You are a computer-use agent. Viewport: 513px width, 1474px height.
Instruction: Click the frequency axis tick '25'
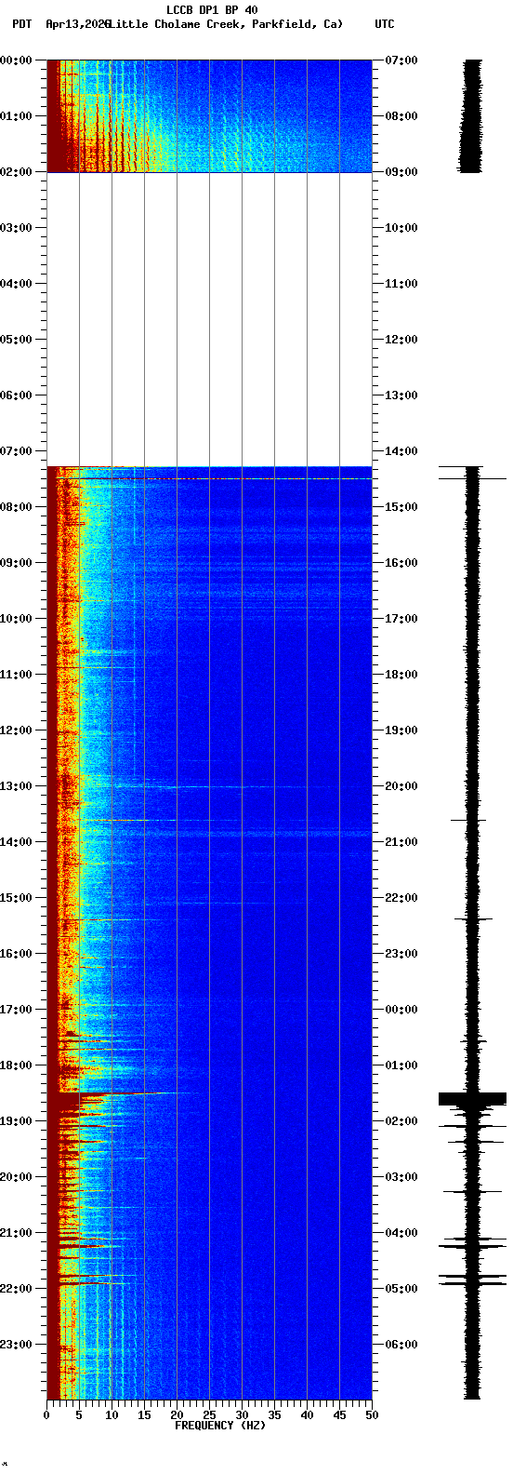point(209,1415)
